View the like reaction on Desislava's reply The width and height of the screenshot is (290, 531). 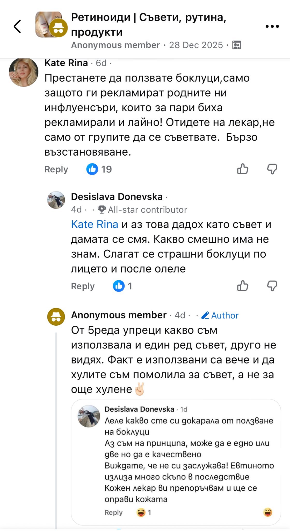[x=123, y=286]
